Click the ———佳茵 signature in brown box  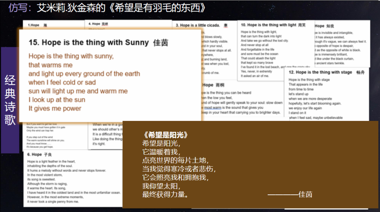pyautogui.click(x=290, y=194)
